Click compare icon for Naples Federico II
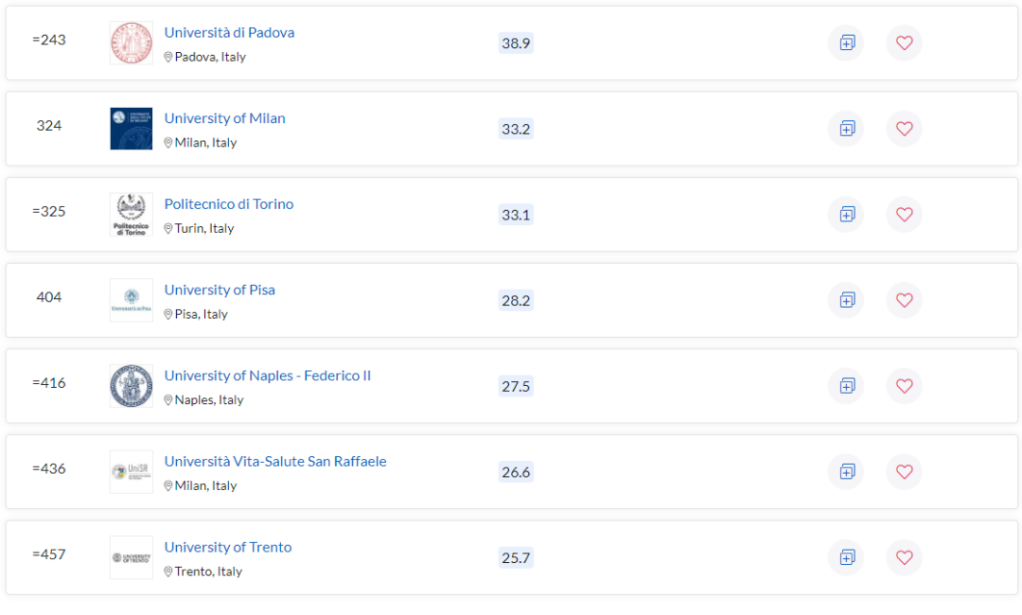The width and height of the screenshot is (1022, 615). tap(846, 386)
